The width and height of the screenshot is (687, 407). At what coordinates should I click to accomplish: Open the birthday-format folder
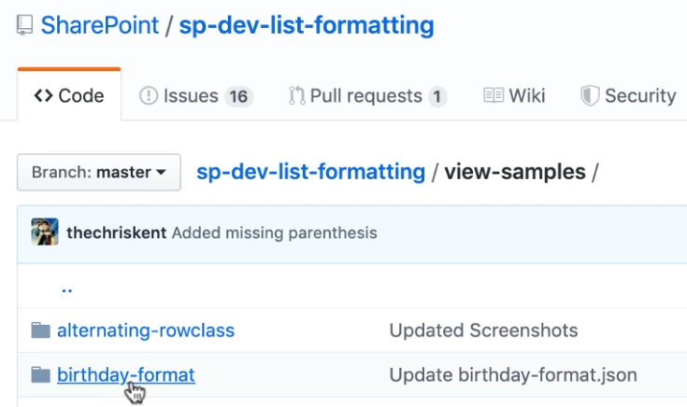(x=126, y=375)
